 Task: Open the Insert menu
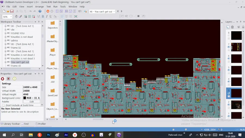click(29, 7)
